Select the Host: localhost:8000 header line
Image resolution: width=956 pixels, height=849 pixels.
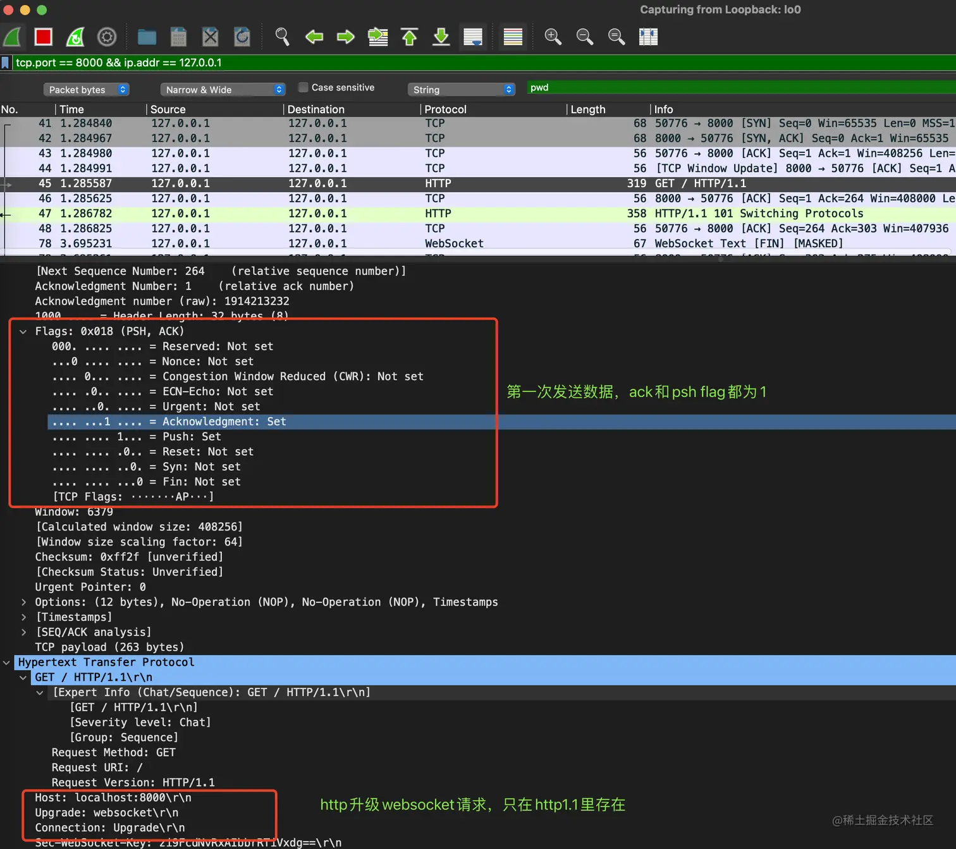click(x=113, y=798)
